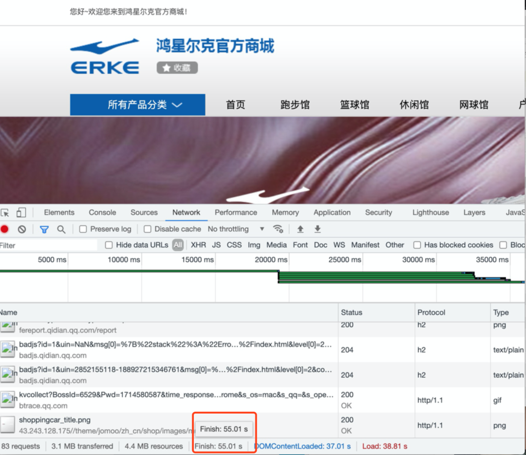This screenshot has width=526, height=455.
Task: Click the import HAR upload arrow
Action: [x=300, y=229]
